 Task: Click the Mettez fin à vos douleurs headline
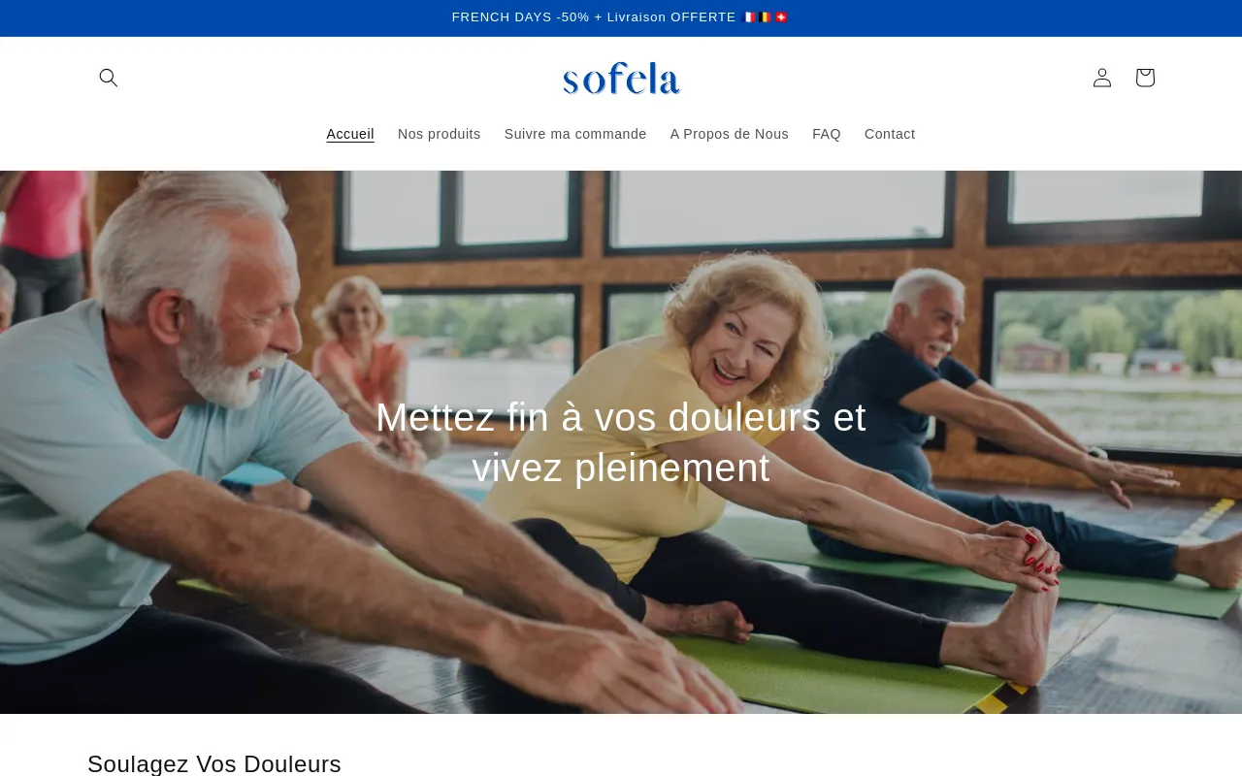(x=621, y=442)
